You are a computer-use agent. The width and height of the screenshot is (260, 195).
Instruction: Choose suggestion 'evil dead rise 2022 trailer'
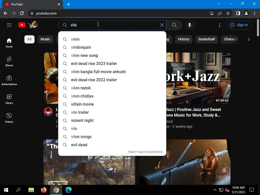point(112,80)
